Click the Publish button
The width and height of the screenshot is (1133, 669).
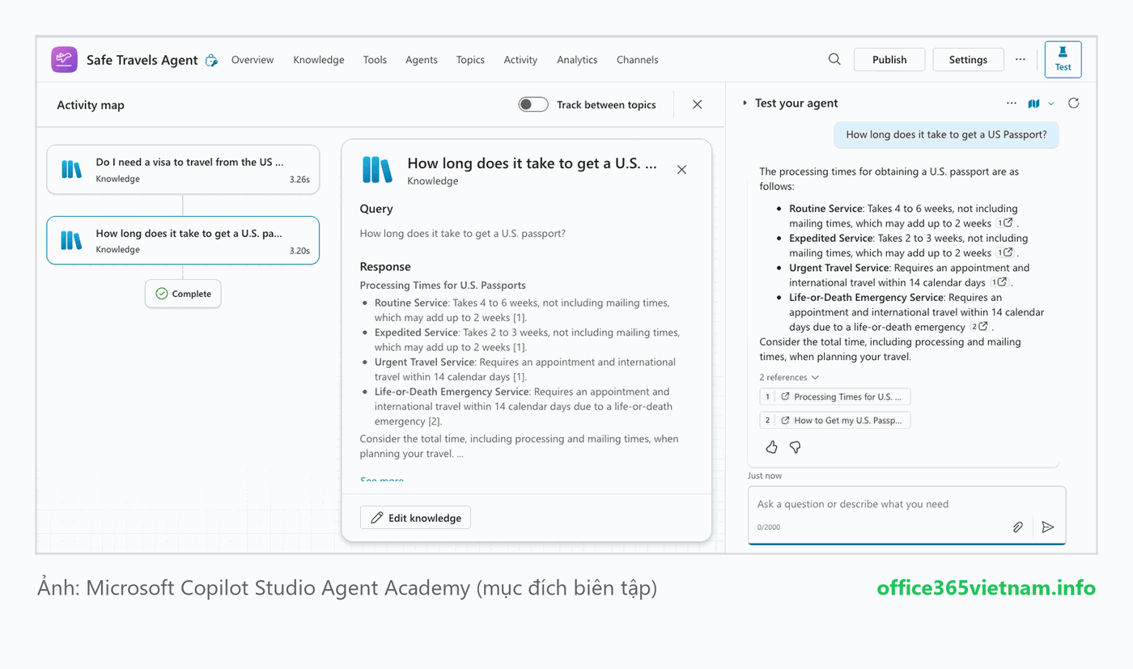(x=889, y=59)
